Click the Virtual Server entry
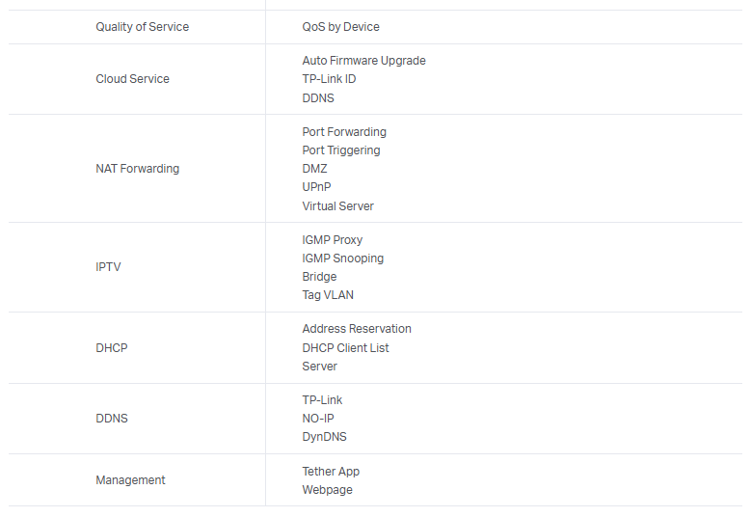This screenshot has width=751, height=517. click(x=337, y=206)
